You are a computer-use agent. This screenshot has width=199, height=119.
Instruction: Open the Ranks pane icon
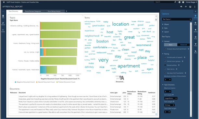[x=195, y=52]
